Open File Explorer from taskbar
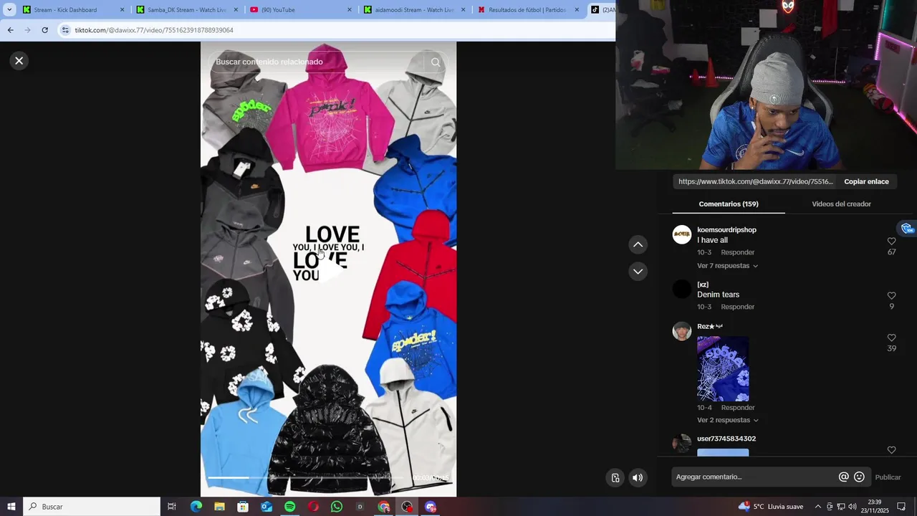Screen dimensions: 917x516 pos(219,507)
